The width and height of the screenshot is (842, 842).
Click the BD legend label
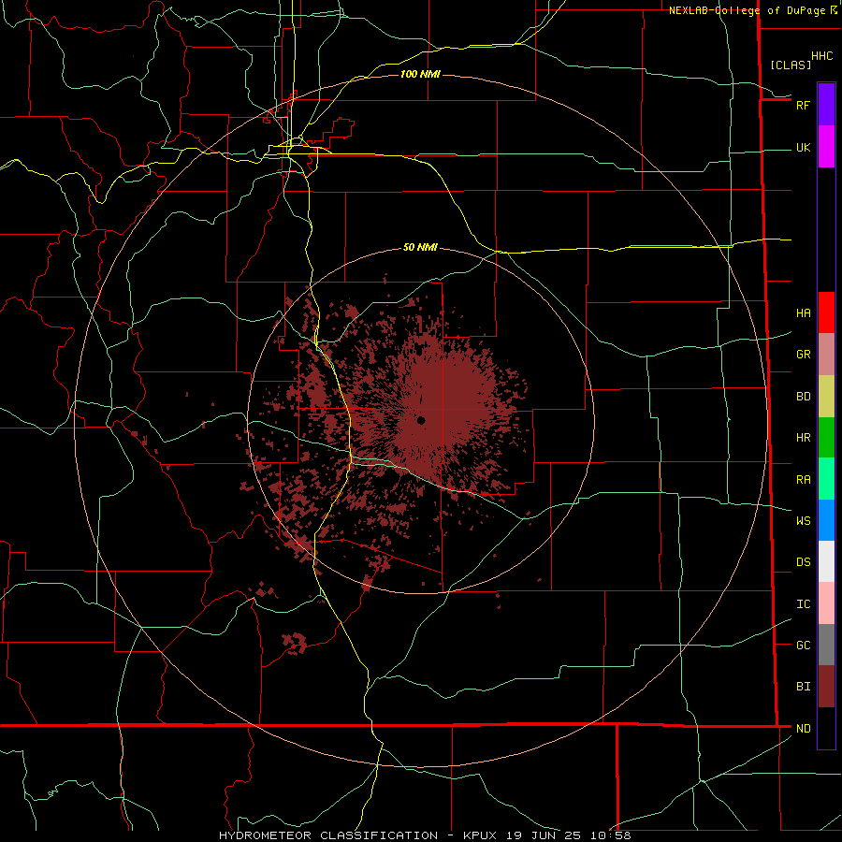coord(803,397)
